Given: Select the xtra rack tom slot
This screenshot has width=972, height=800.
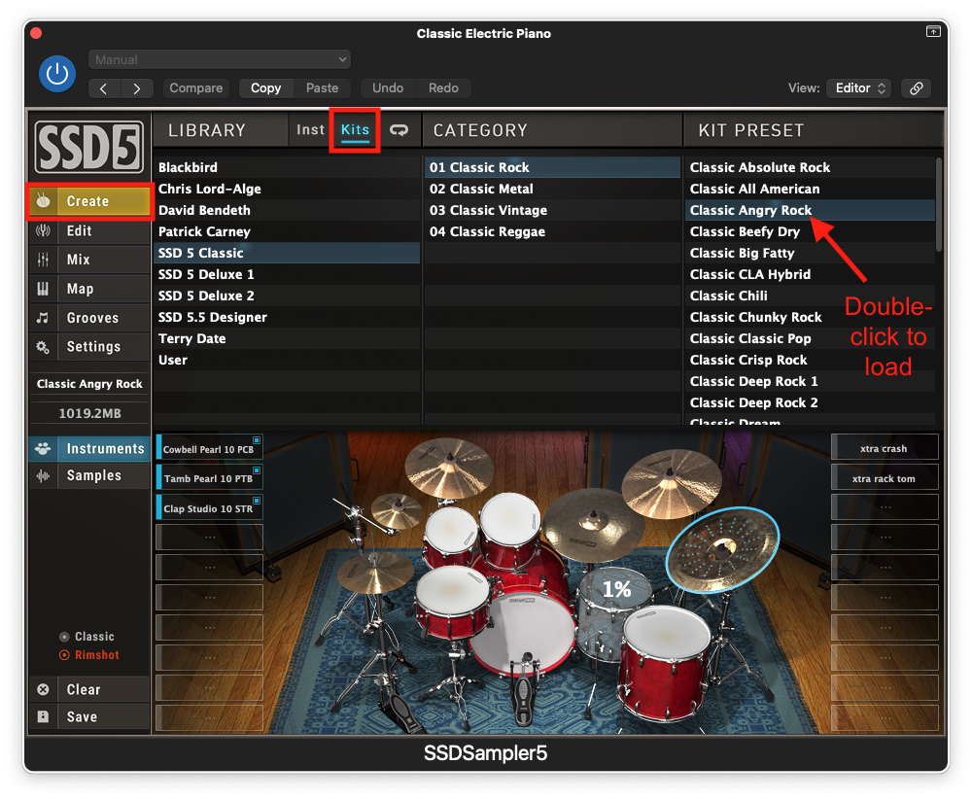Looking at the screenshot, I should point(884,477).
